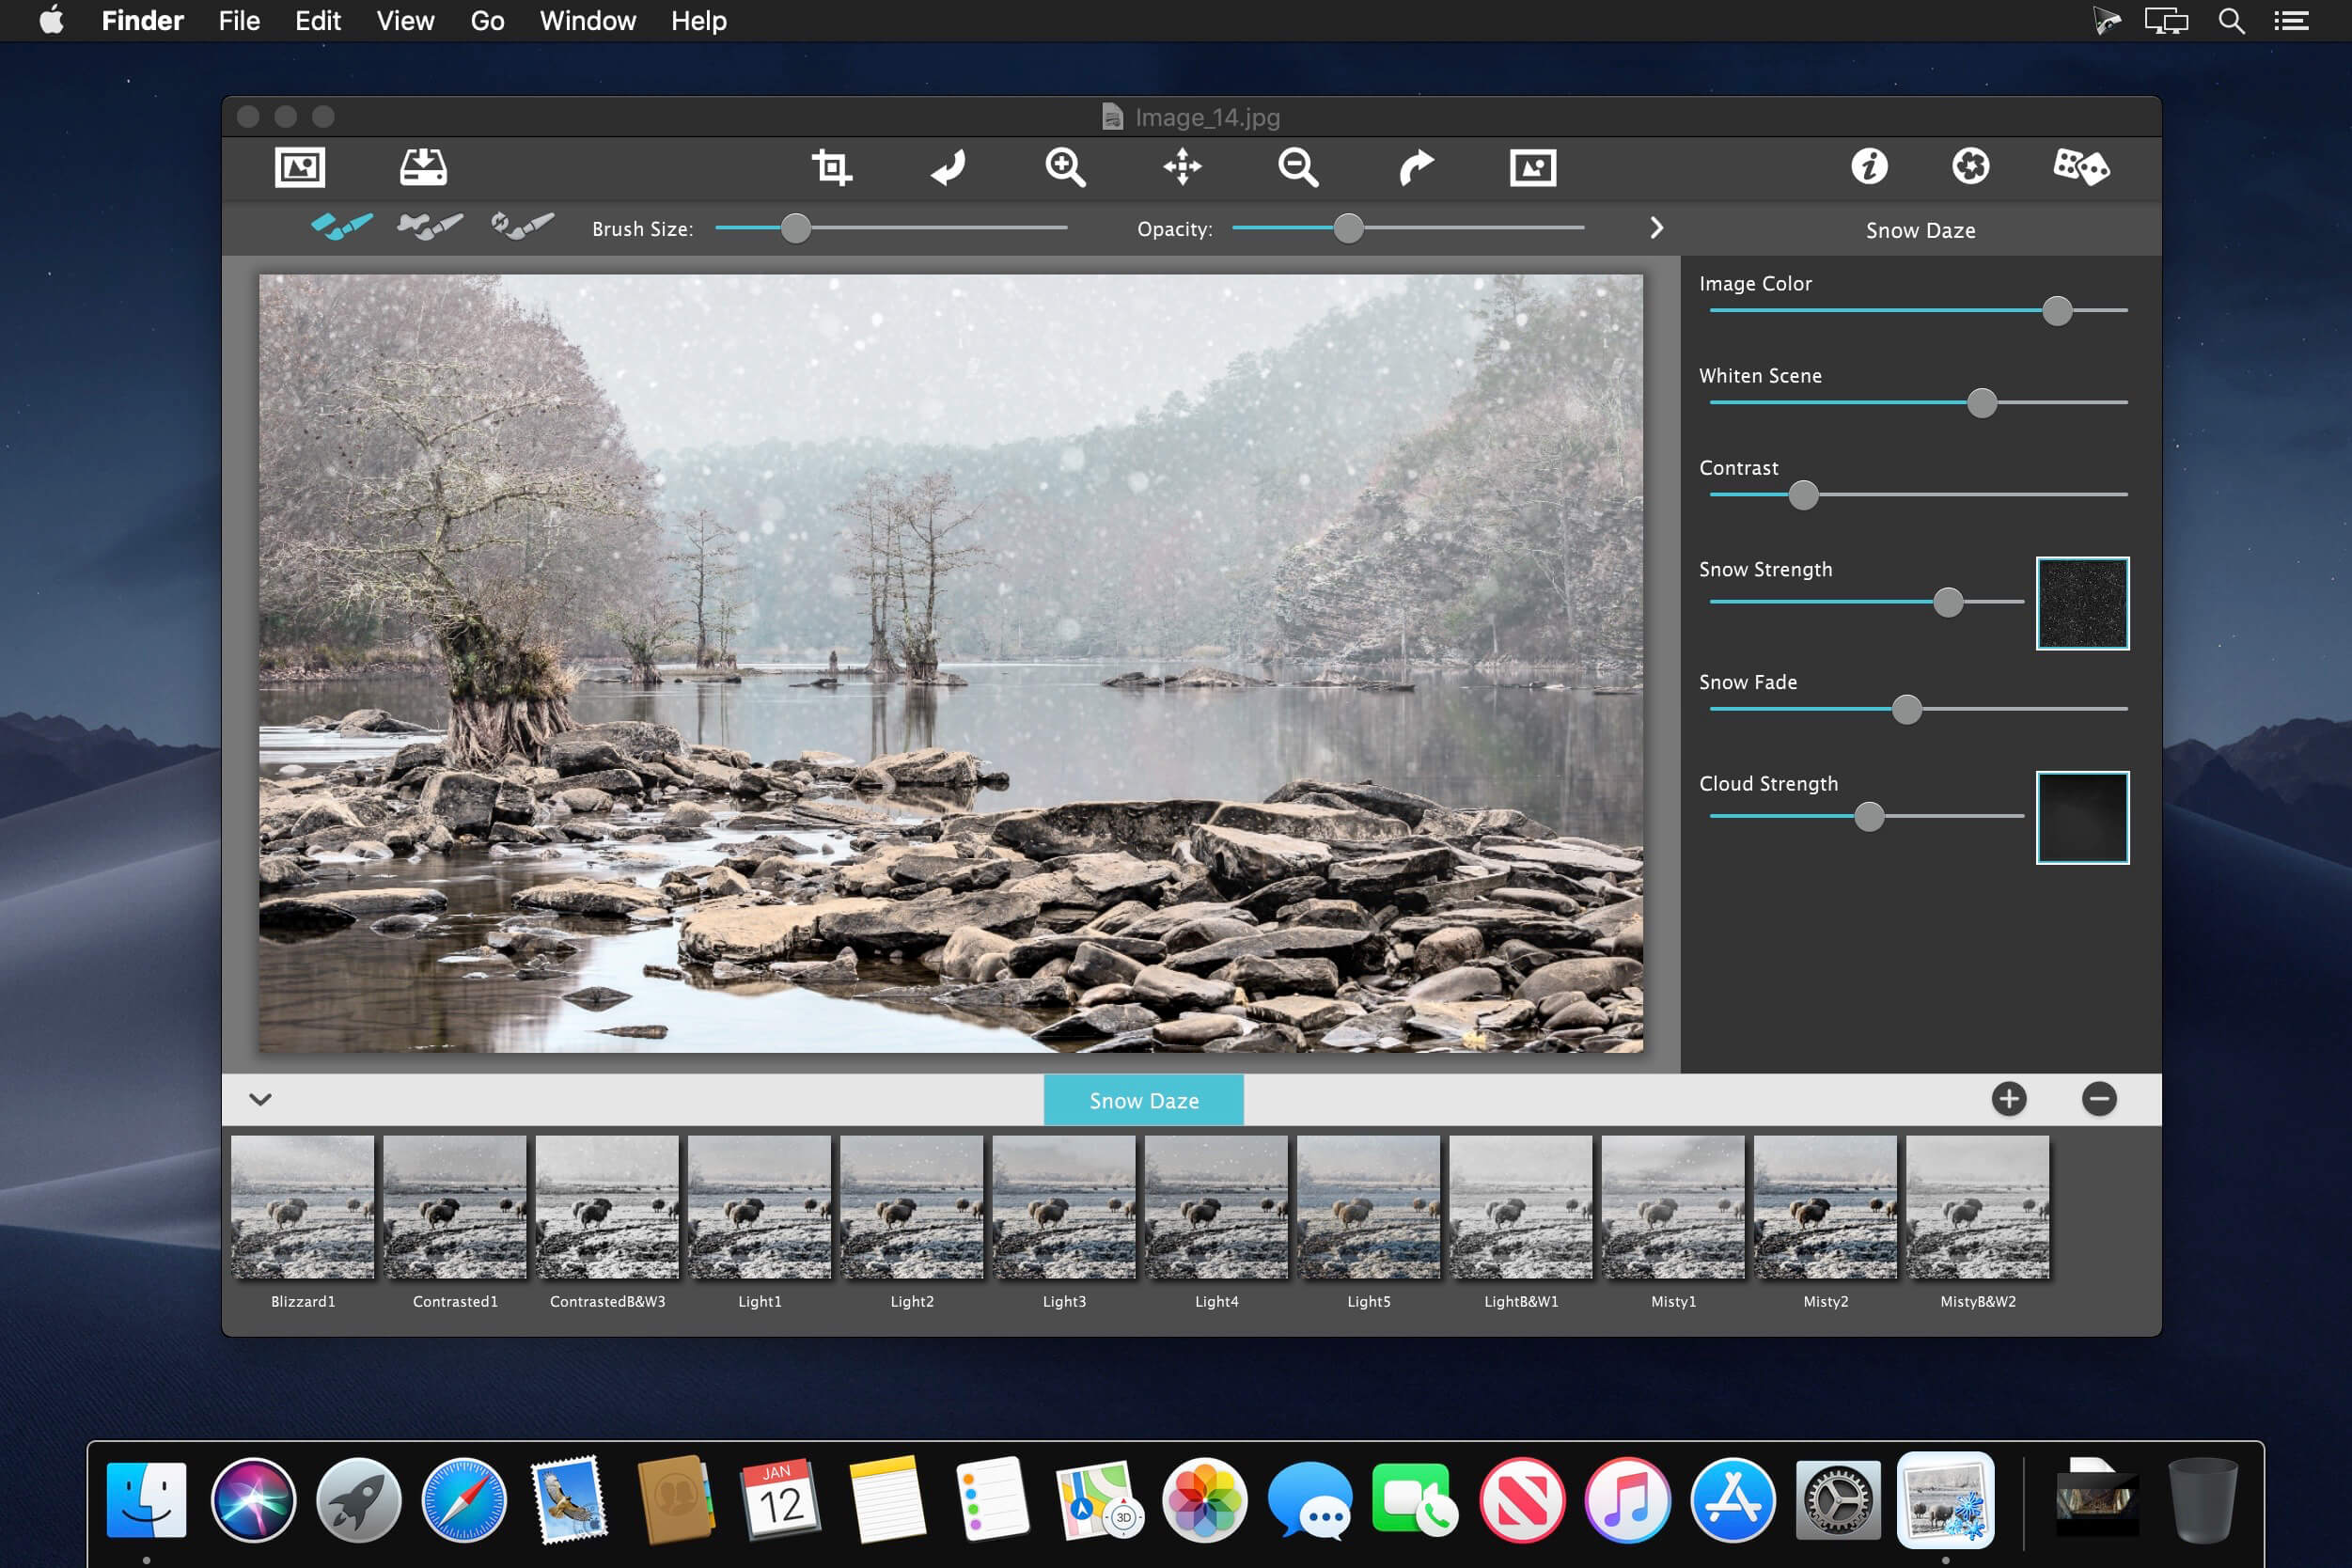Screen dimensions: 2352x1568
Task: Collapse the side panel with right chevron
Action: [1656, 228]
